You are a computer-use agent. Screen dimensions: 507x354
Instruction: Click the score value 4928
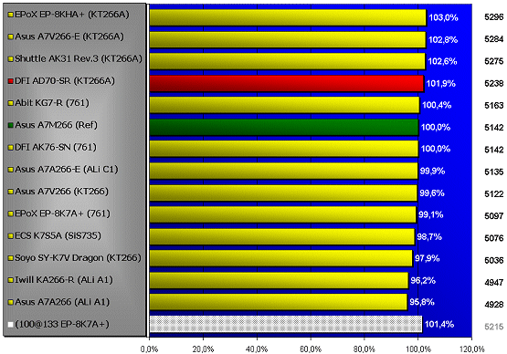pos(494,304)
